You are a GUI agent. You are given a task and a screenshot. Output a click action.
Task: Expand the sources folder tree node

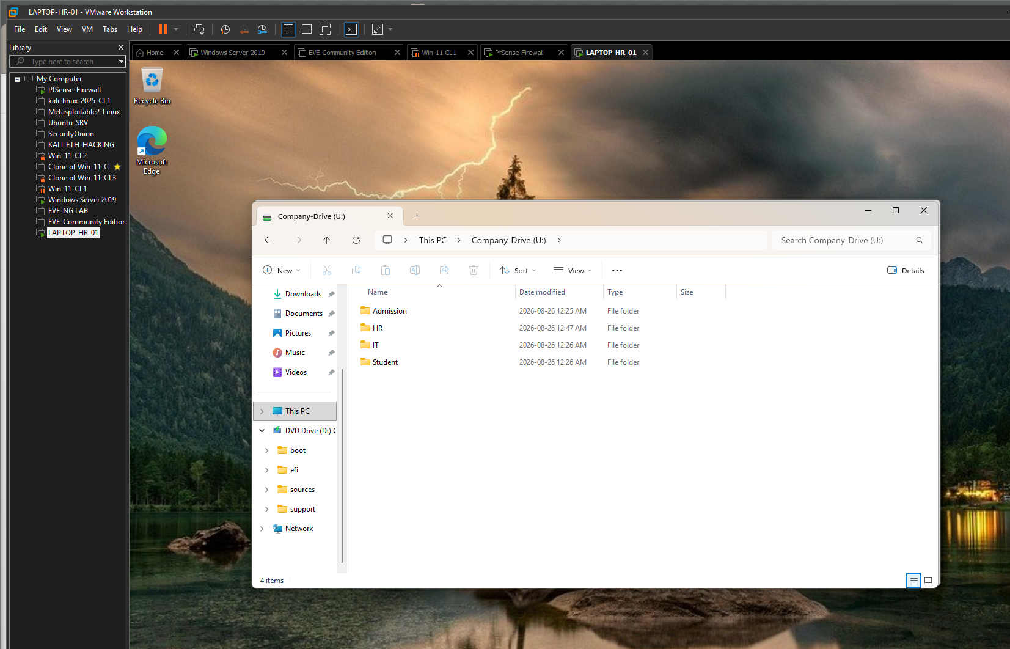[x=267, y=490]
